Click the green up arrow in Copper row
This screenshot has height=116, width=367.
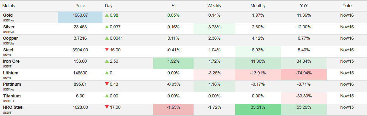pyautogui.click(x=107, y=38)
